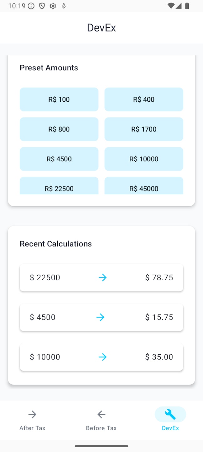Viewport: 203px width, 452px height.
Task: Pick the R$ 4500 preset button
Action: coord(59,159)
